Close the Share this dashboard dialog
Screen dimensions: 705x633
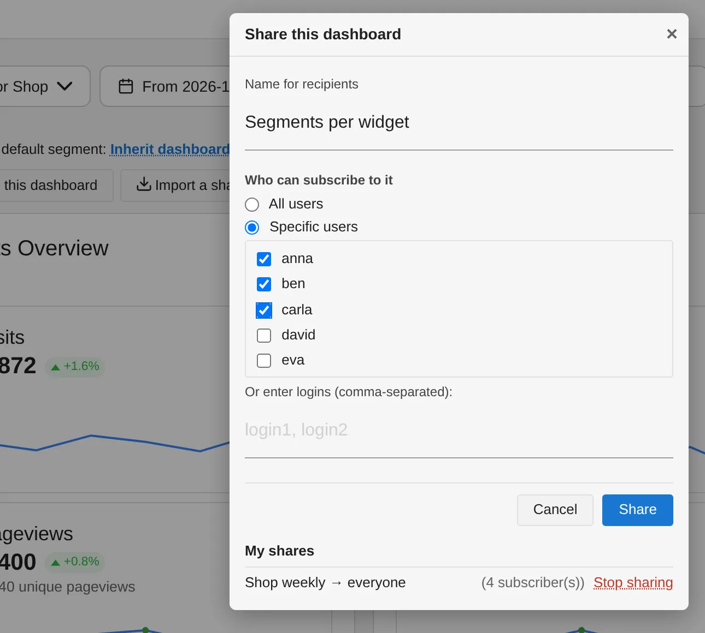(x=672, y=34)
